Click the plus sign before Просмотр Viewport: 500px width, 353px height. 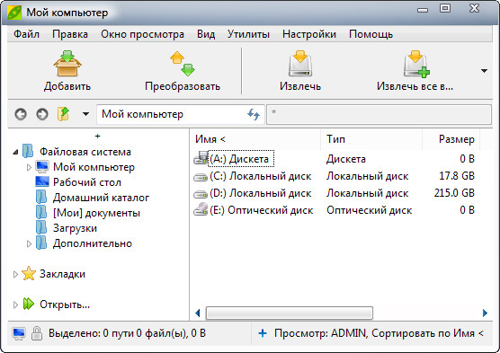coord(263,333)
